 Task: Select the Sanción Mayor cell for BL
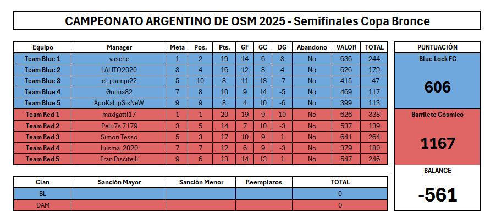[x=119, y=193]
